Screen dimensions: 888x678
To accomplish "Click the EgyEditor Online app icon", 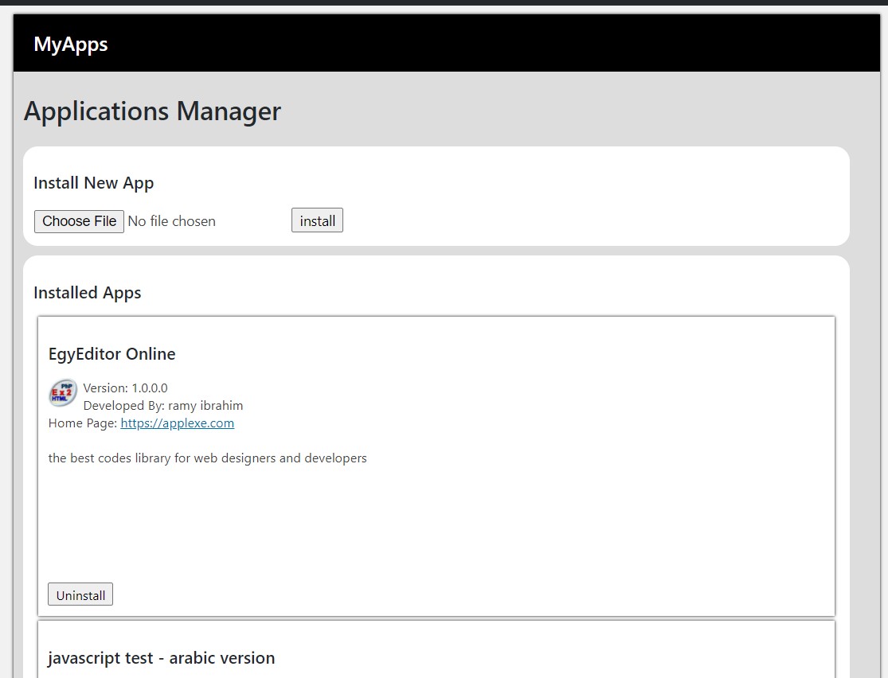I will 63,393.
